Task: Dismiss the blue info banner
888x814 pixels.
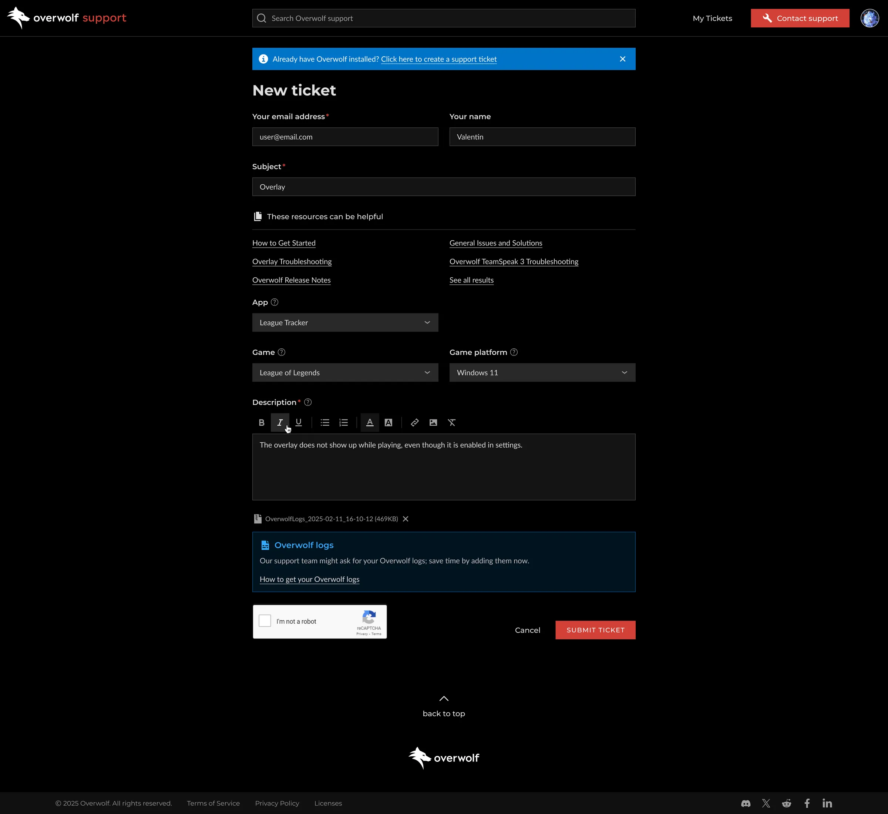Action: (623, 59)
